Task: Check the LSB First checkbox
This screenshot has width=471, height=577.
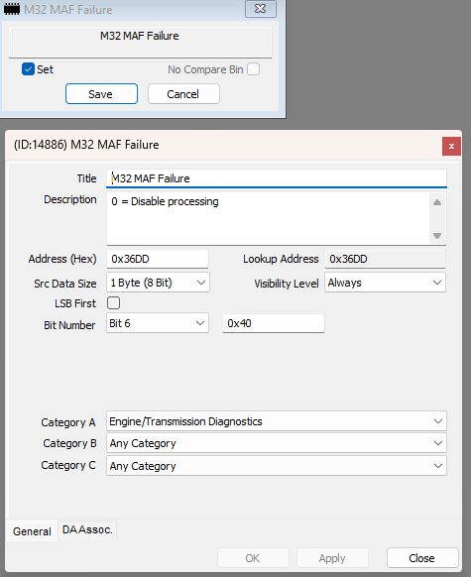Action: click(113, 302)
